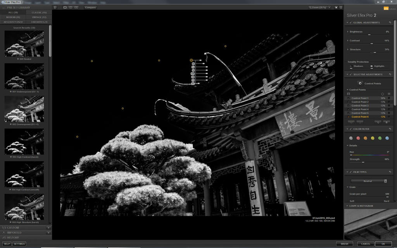
Task: Expand the Structure sub-sliders triangle
Action: [348, 49]
